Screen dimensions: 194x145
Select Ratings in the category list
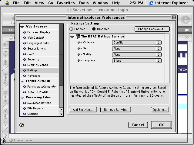39,70
